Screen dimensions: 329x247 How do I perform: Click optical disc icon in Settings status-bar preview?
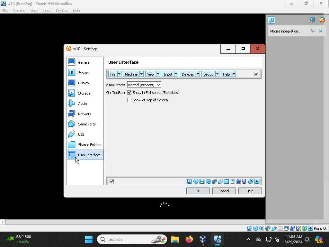(x=196, y=181)
